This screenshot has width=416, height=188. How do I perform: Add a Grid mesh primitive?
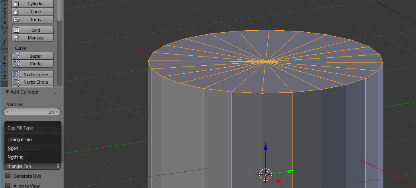[x=33, y=30]
